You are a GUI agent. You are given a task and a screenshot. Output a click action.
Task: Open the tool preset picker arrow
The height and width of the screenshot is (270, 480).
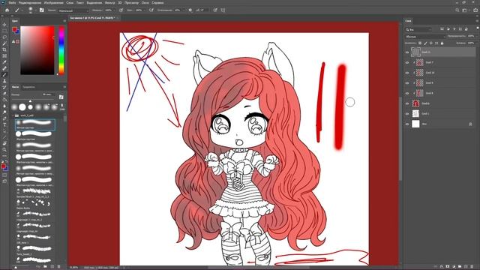tap(22, 10)
